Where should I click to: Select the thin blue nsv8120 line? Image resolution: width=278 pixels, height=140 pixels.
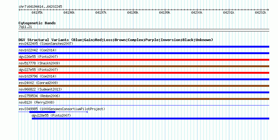point(144,105)
